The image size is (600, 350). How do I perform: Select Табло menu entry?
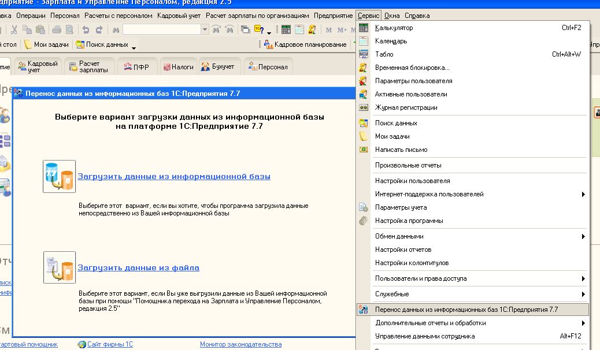[473, 54]
